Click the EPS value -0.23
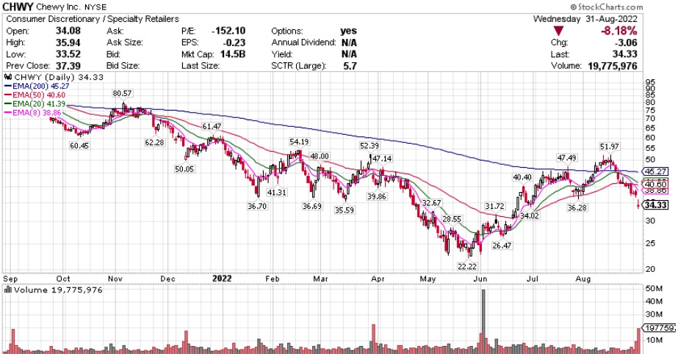The image size is (678, 354). (x=234, y=43)
